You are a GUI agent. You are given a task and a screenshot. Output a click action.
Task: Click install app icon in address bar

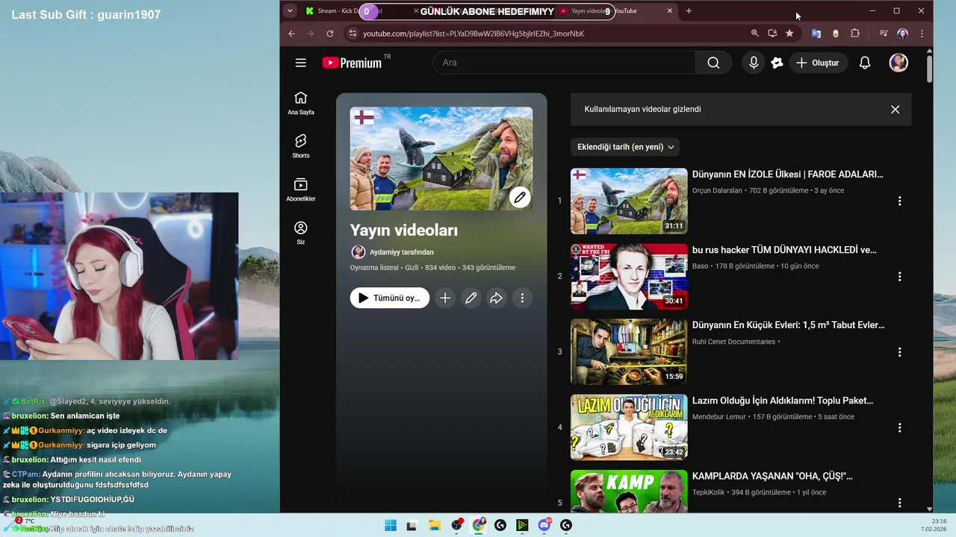pyautogui.click(x=772, y=34)
